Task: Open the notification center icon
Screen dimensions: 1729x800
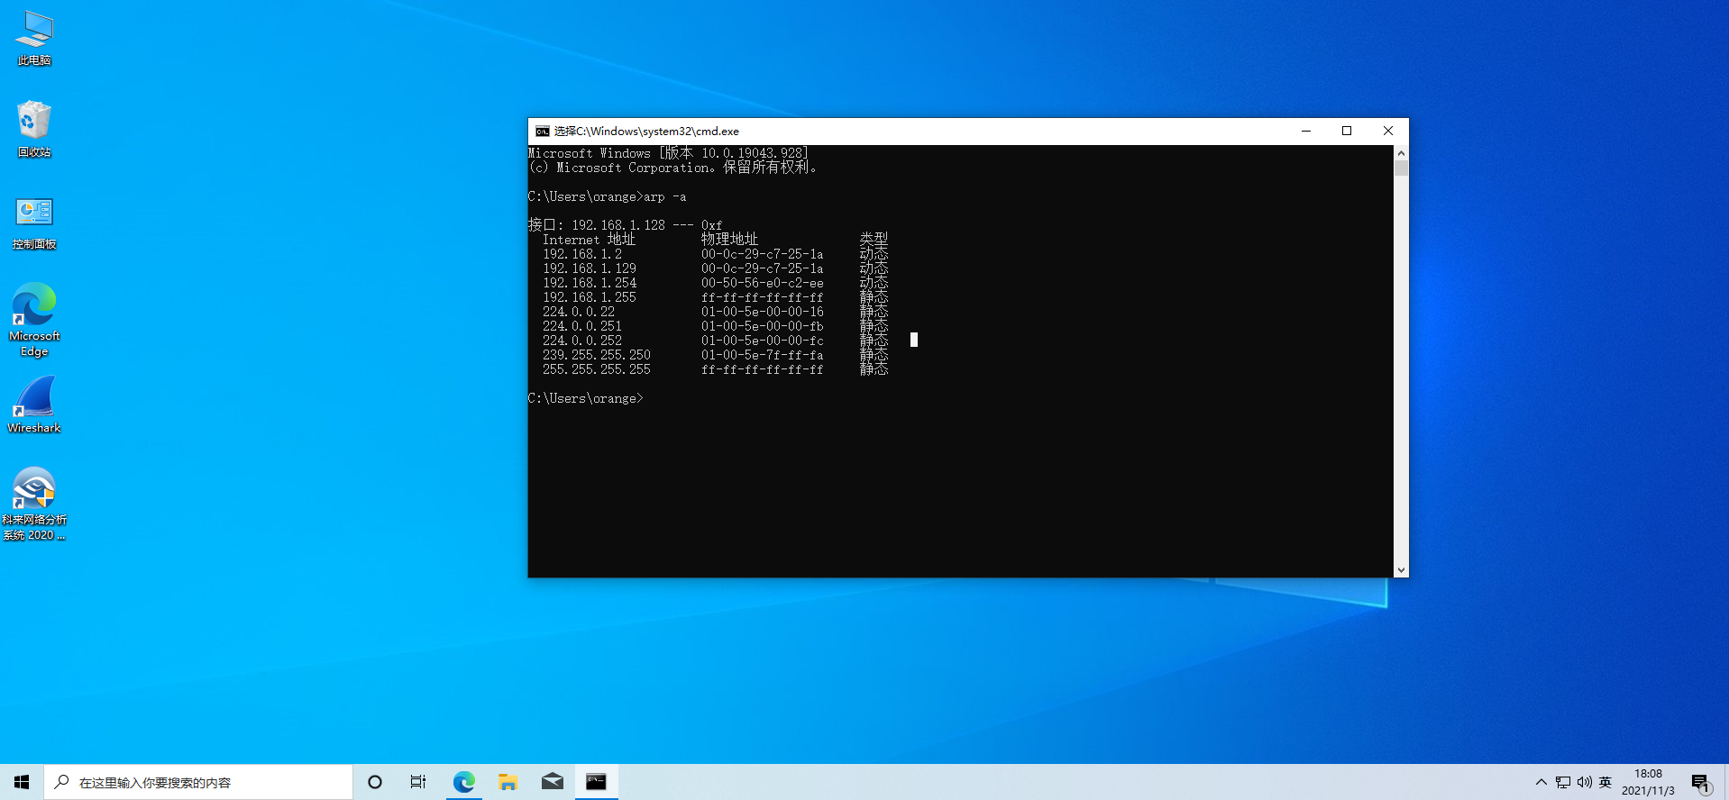Action: (1701, 782)
